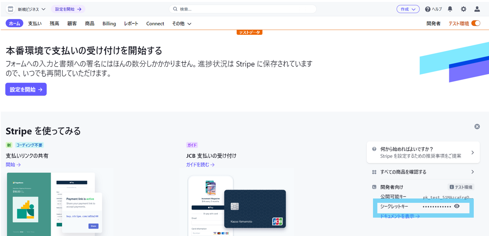Click すべての商品を確認する row
Viewport: 489px width, 236px height.
(x=423, y=172)
